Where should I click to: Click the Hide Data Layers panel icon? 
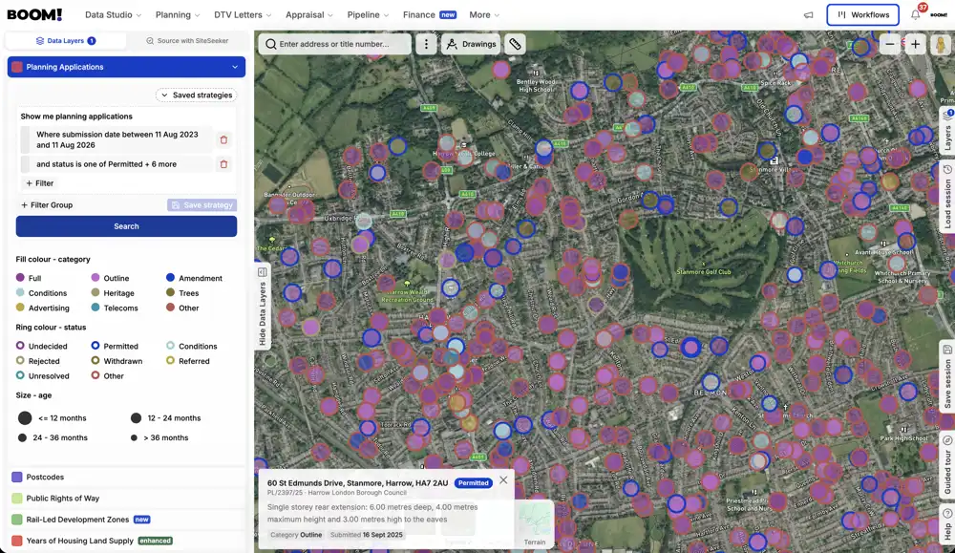[x=263, y=272]
